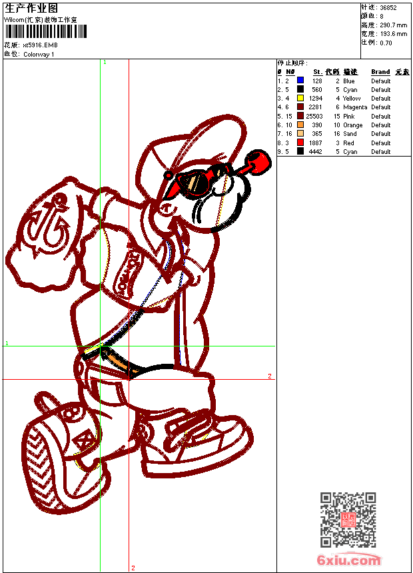Click the Yellow description in row 3

click(352, 99)
